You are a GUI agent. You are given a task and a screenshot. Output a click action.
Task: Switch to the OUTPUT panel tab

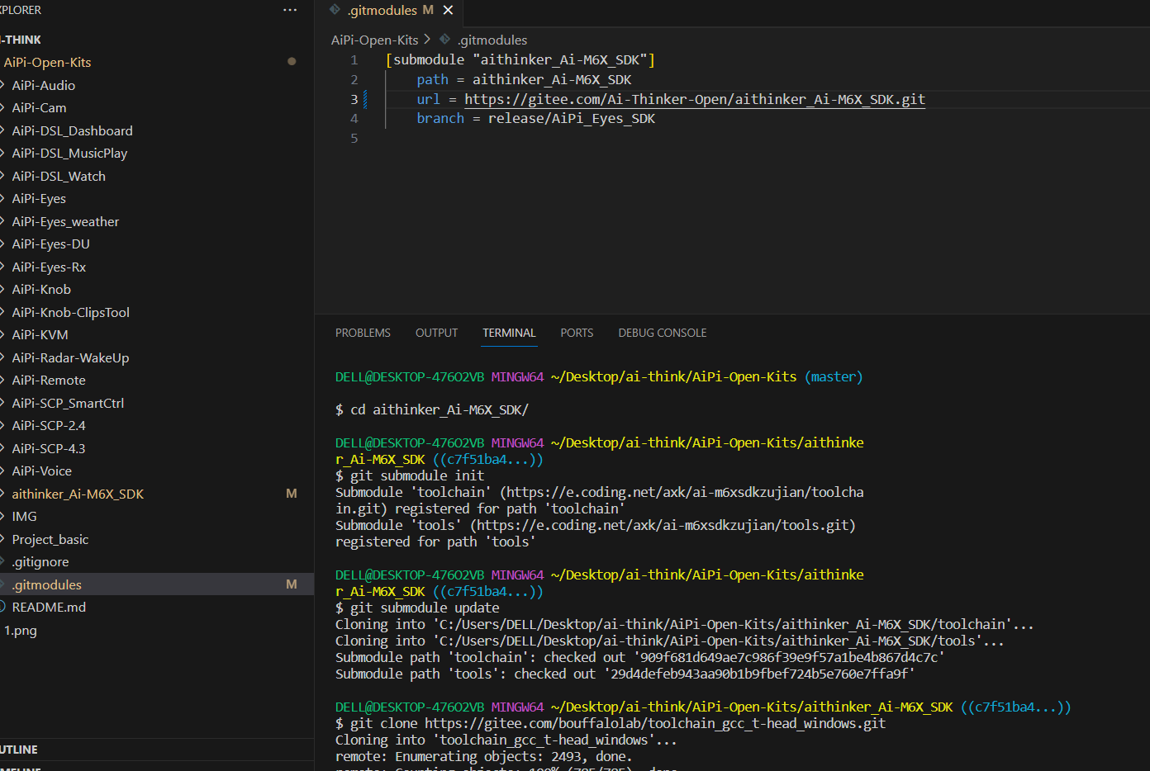point(436,333)
